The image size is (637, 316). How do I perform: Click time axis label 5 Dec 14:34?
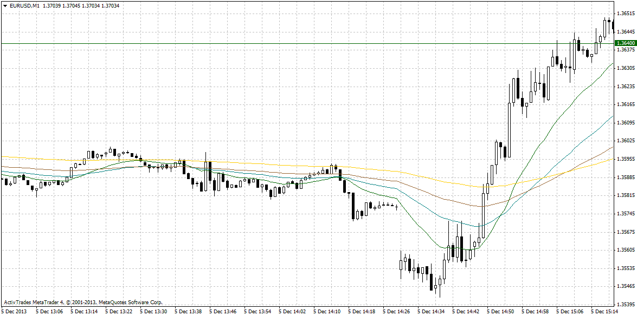click(432, 312)
